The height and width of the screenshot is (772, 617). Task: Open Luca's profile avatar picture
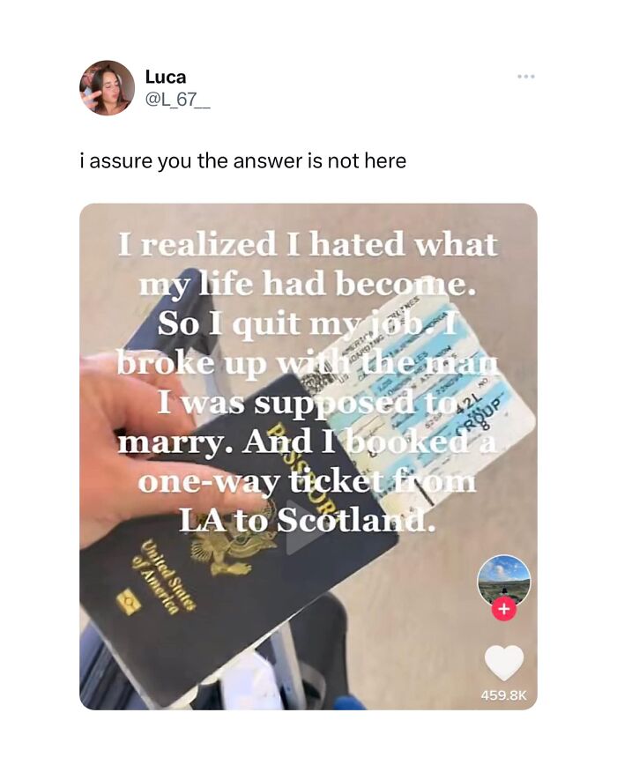click(x=107, y=87)
